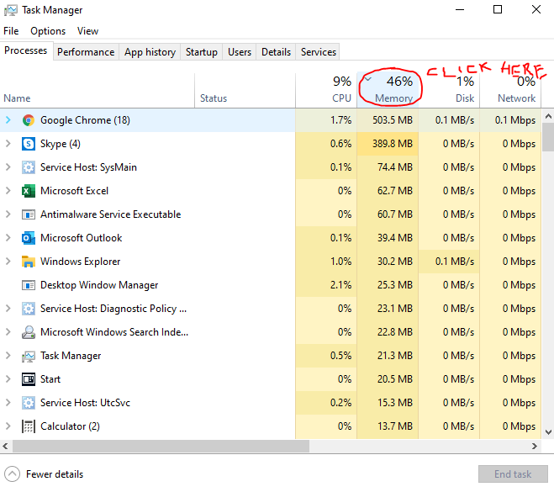Click the Antimalware Service Executable icon
554x492 pixels.
click(29, 214)
